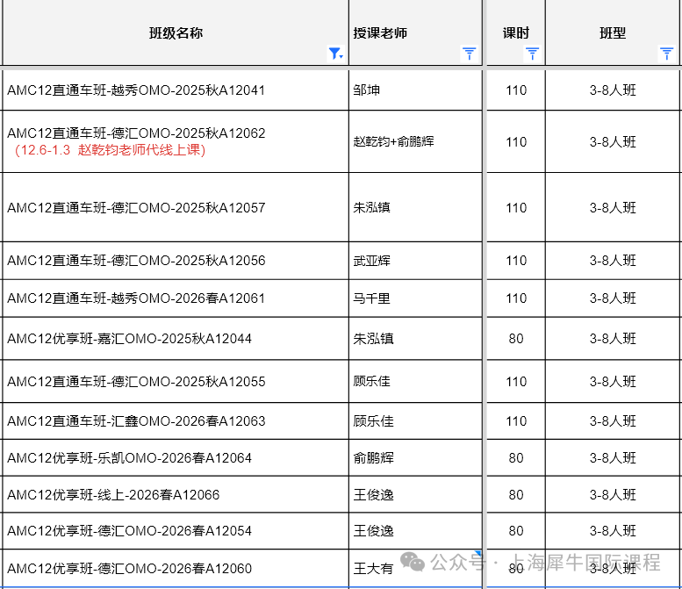The image size is (682, 589).
Task: Select the 课时 column header label
Action: [x=516, y=33]
